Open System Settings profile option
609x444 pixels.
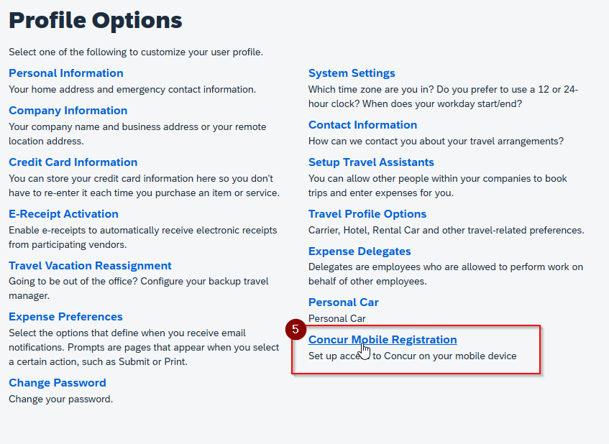352,73
